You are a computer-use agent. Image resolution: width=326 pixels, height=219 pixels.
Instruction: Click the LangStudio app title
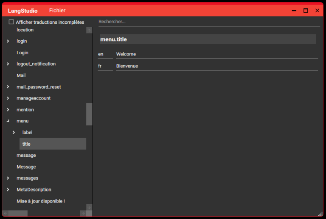[22, 11]
